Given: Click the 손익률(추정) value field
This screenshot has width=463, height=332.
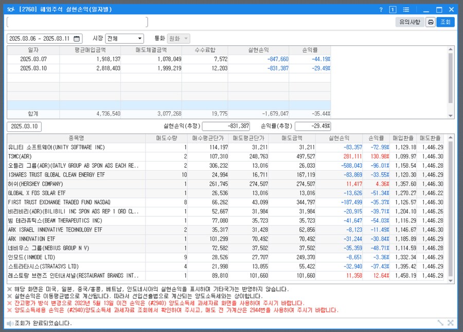Looking at the screenshot, I should [x=313, y=126].
